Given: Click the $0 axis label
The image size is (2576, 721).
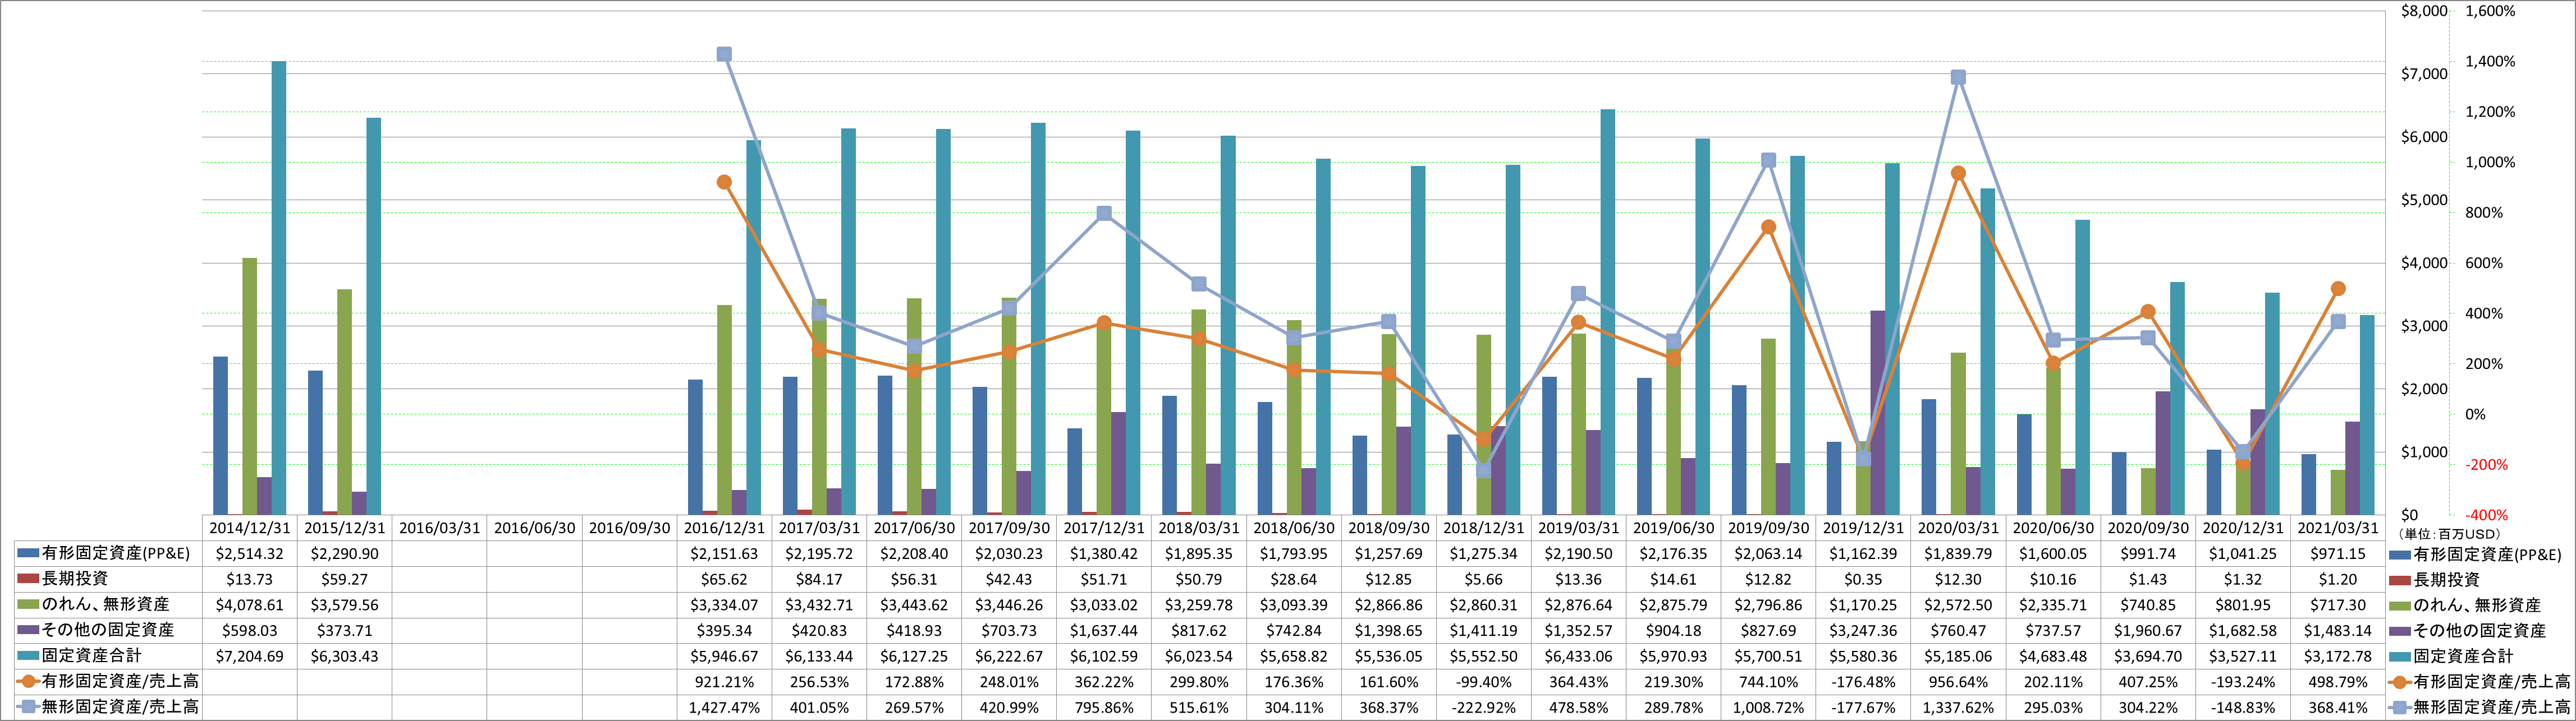Looking at the screenshot, I should pyautogui.click(x=2410, y=515).
